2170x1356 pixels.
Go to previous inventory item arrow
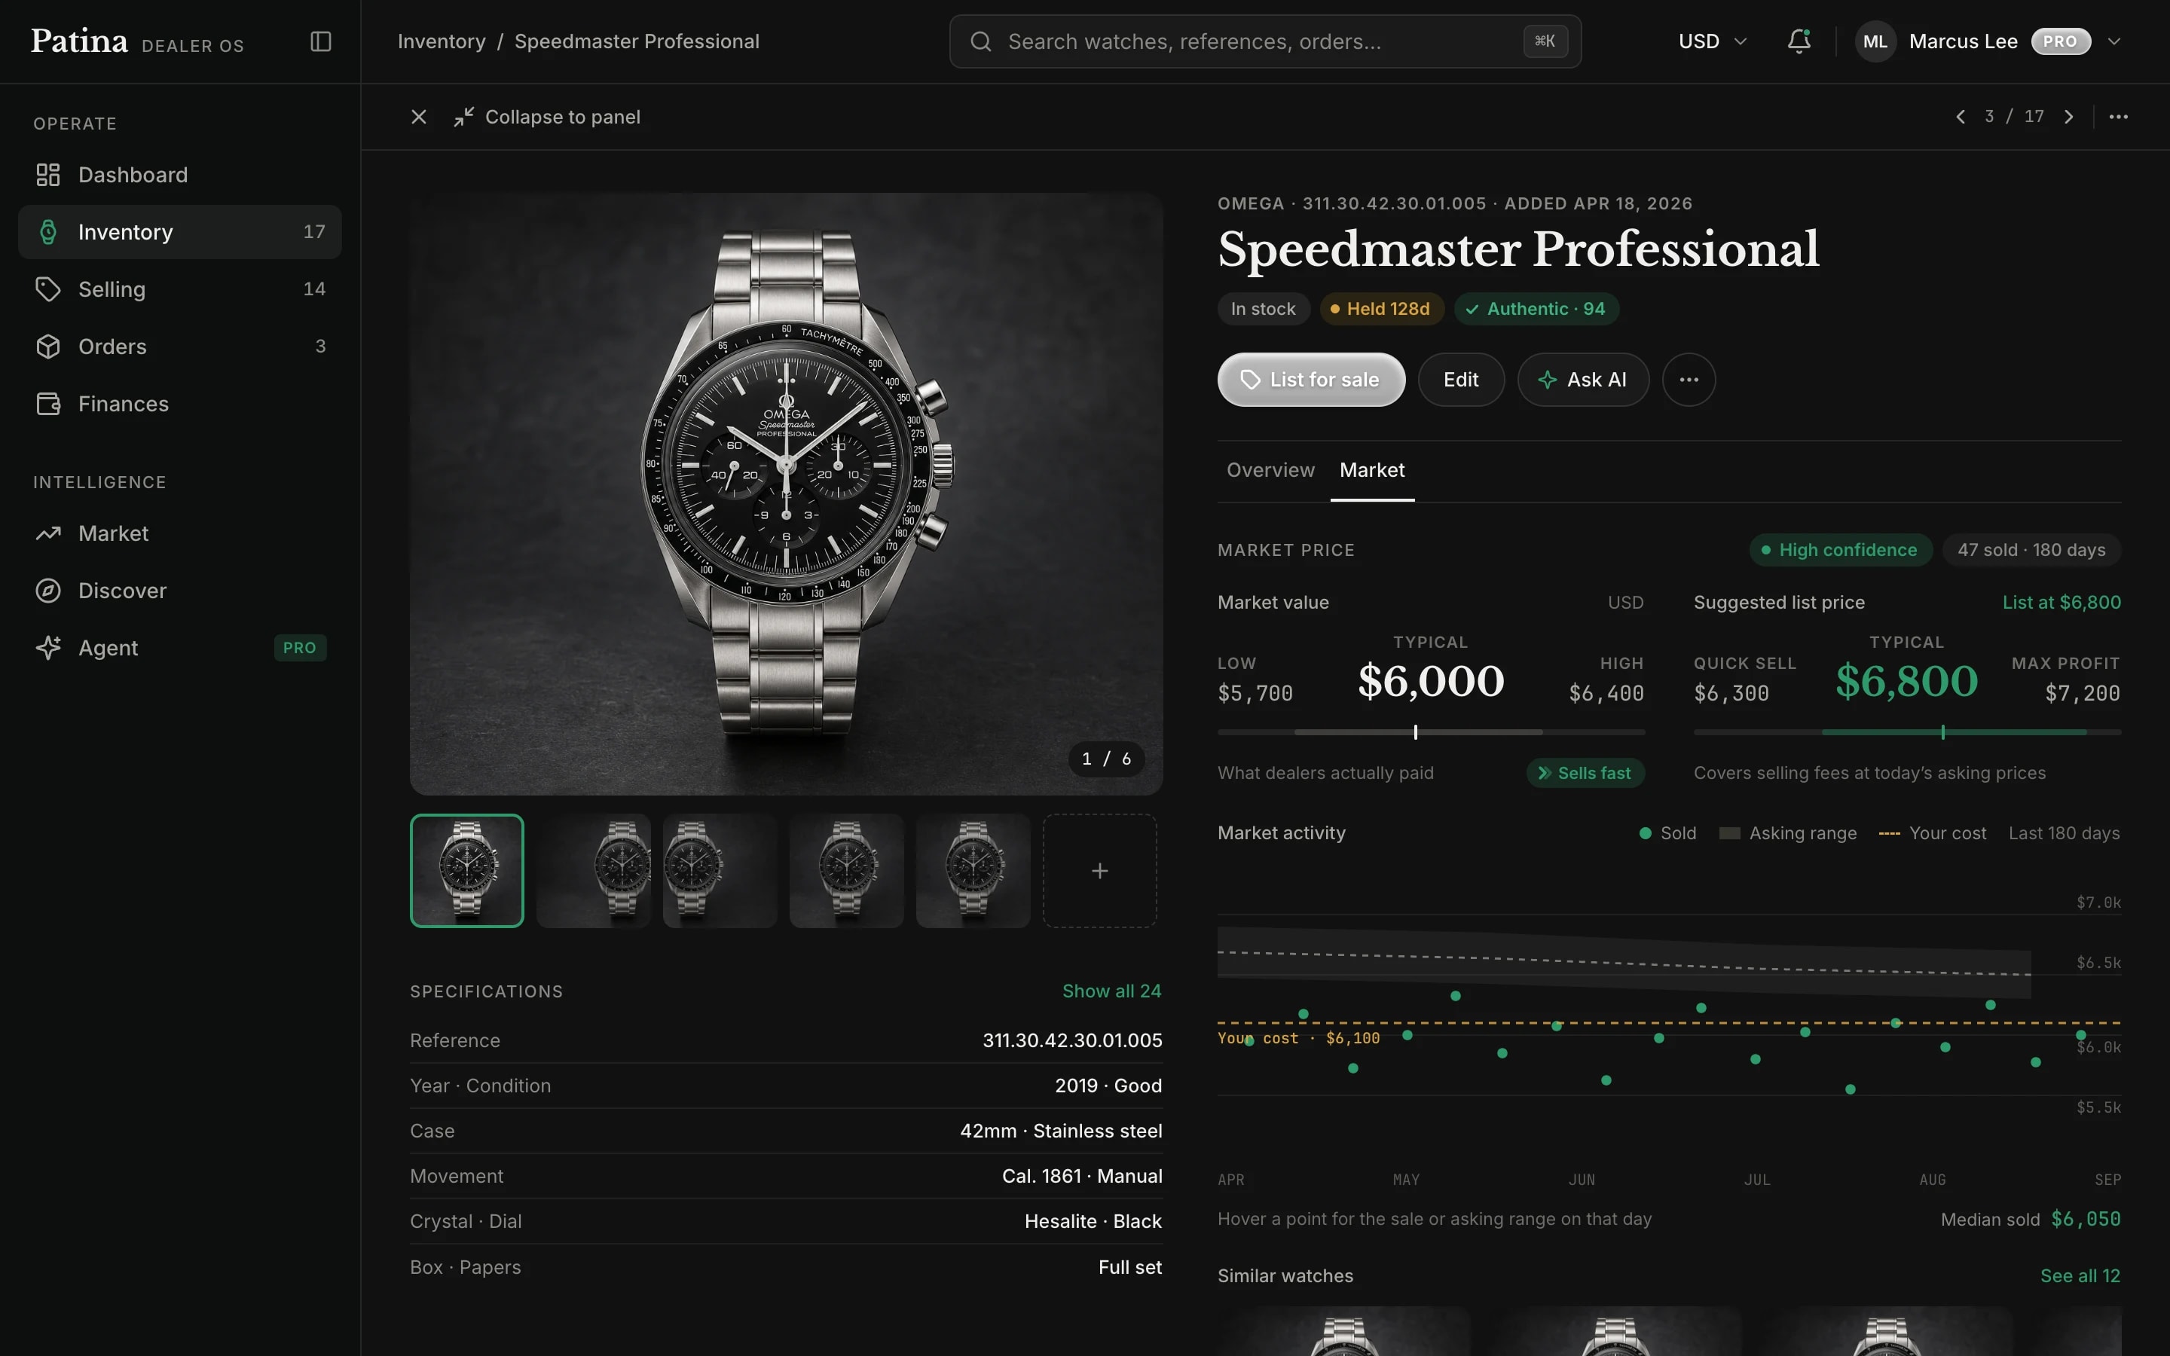click(1961, 117)
